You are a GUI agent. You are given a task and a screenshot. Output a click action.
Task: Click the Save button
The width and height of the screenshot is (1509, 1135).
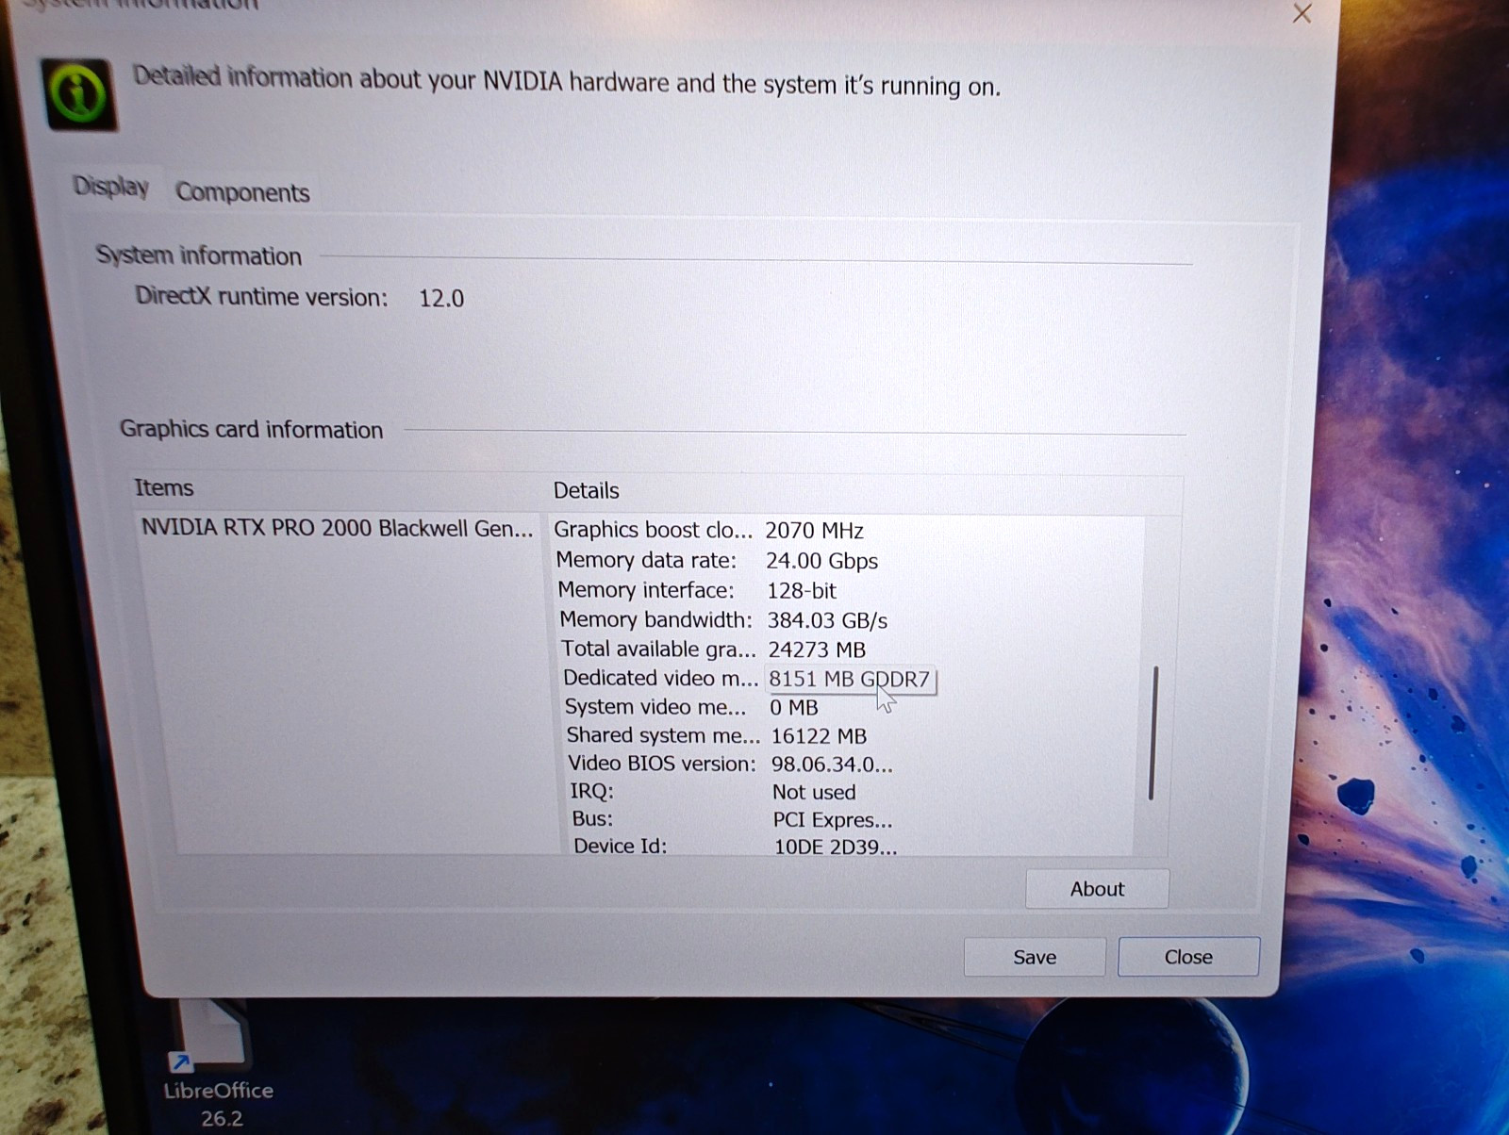pyautogui.click(x=1035, y=957)
